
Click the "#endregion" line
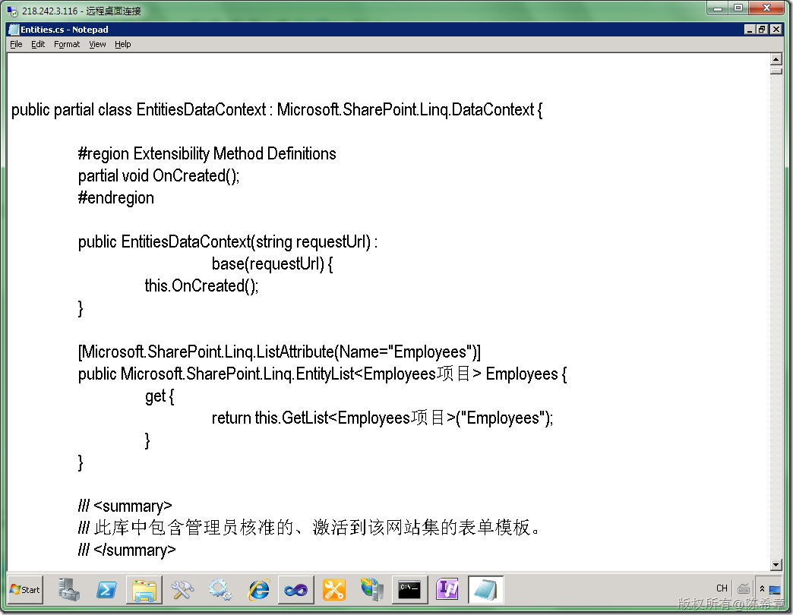(115, 198)
